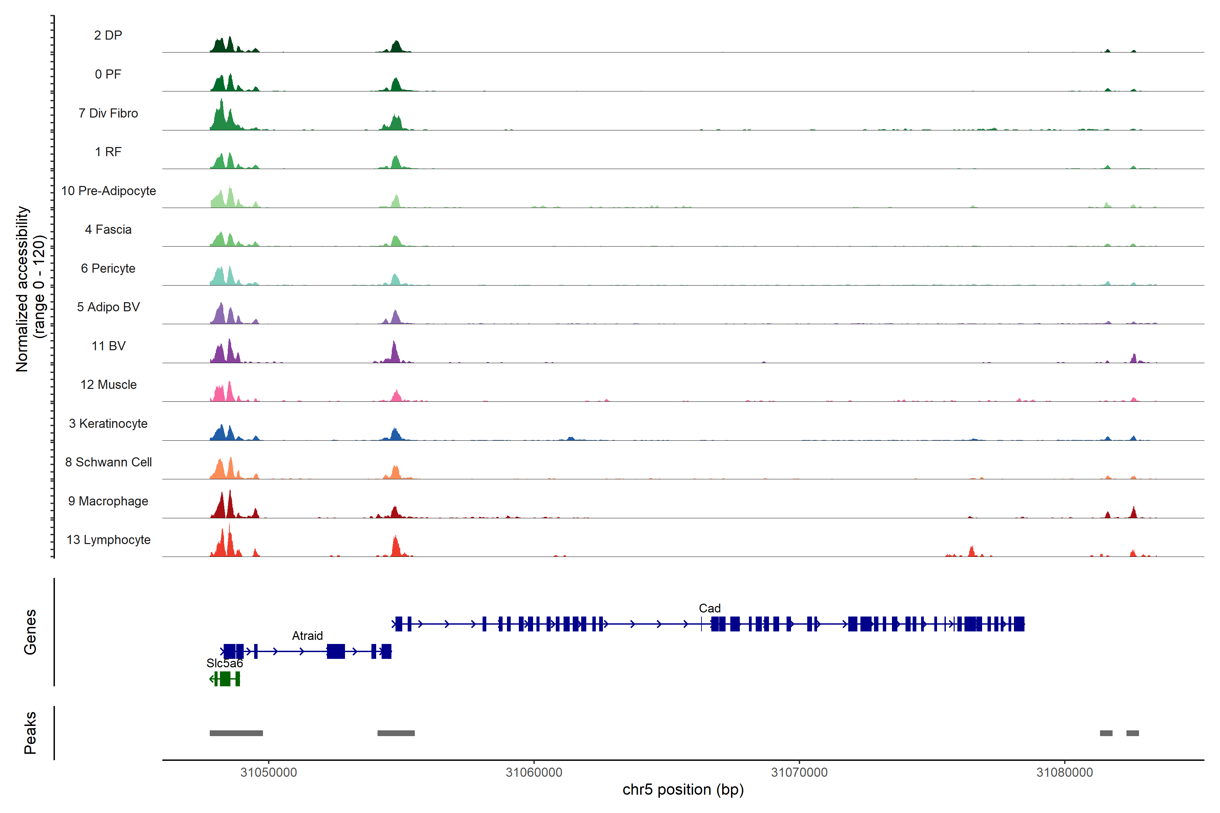The image size is (1220, 813).
Task: Click the Genes panel label
Action: tap(30, 631)
